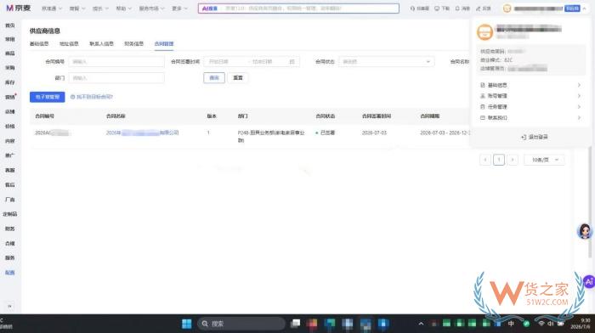The width and height of the screenshot is (595, 333).
Task: Open the 服务市场 top menu dropdown
Action: [x=151, y=8]
